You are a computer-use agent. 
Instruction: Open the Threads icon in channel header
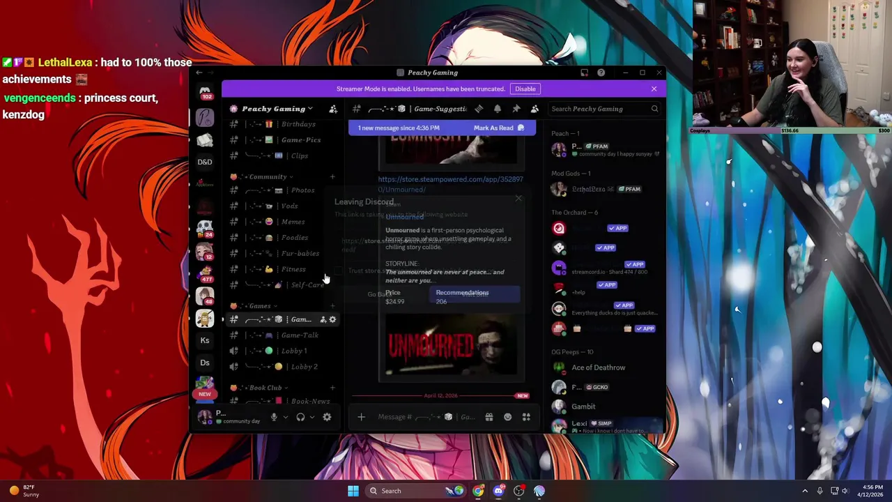point(479,109)
